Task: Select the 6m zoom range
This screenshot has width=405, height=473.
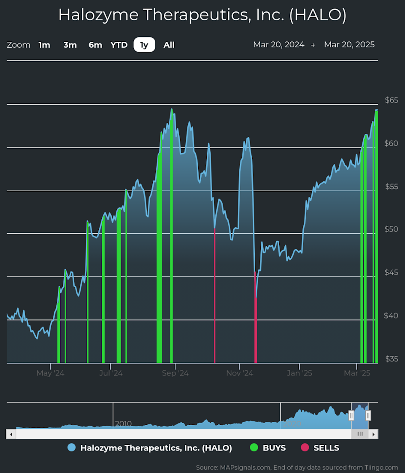Action: coord(95,45)
